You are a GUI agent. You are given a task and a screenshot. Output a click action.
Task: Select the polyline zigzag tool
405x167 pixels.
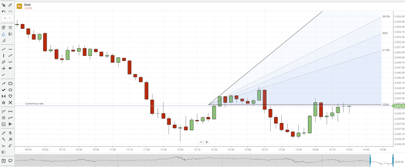click(x=10, y=62)
